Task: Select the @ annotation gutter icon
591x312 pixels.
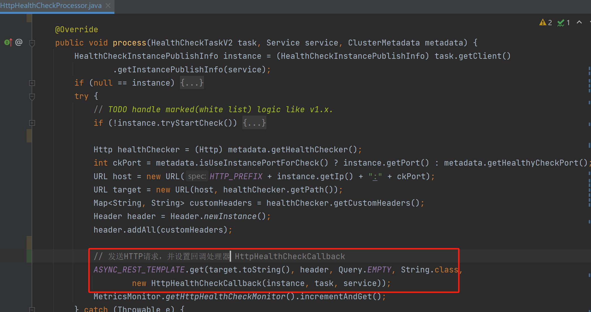Action: point(19,42)
